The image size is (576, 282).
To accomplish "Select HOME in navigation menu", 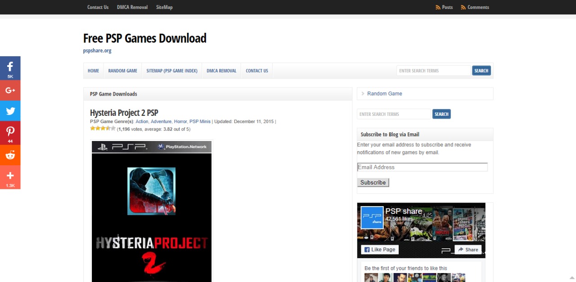I will (x=93, y=71).
